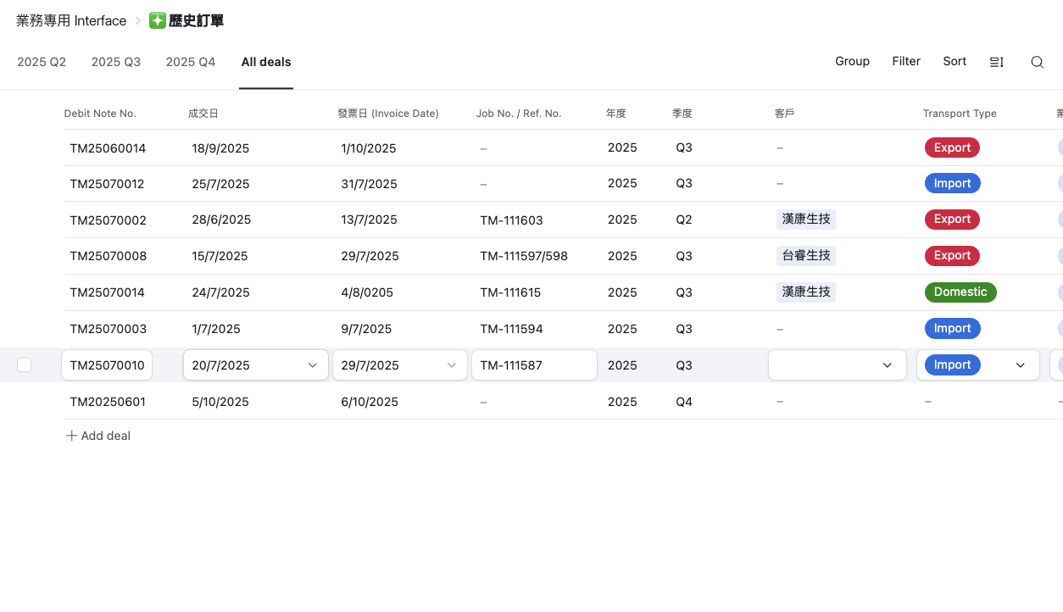Open the Filter options
This screenshot has width=1063, height=612.
pos(906,61)
